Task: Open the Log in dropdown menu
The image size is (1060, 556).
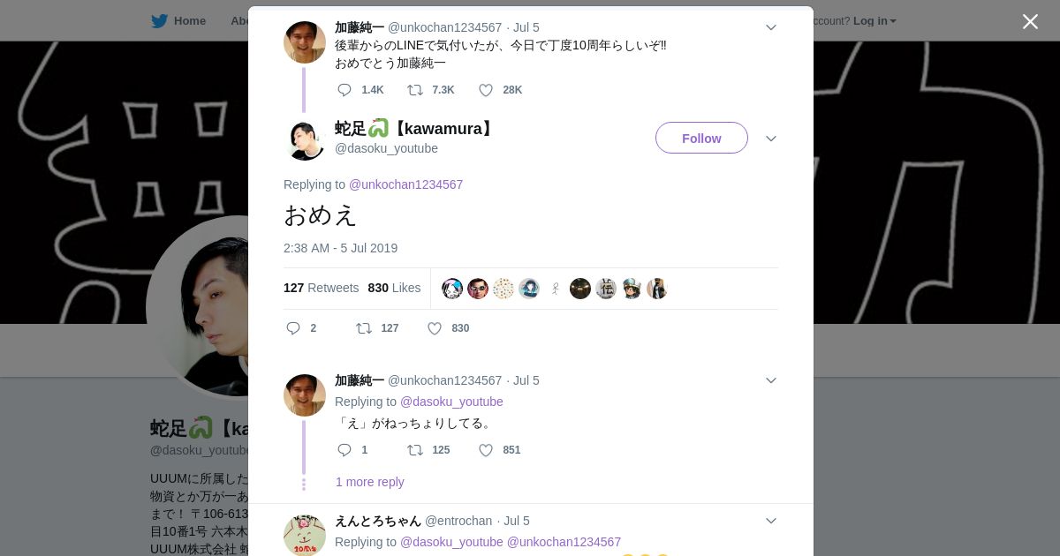Action: point(874,21)
